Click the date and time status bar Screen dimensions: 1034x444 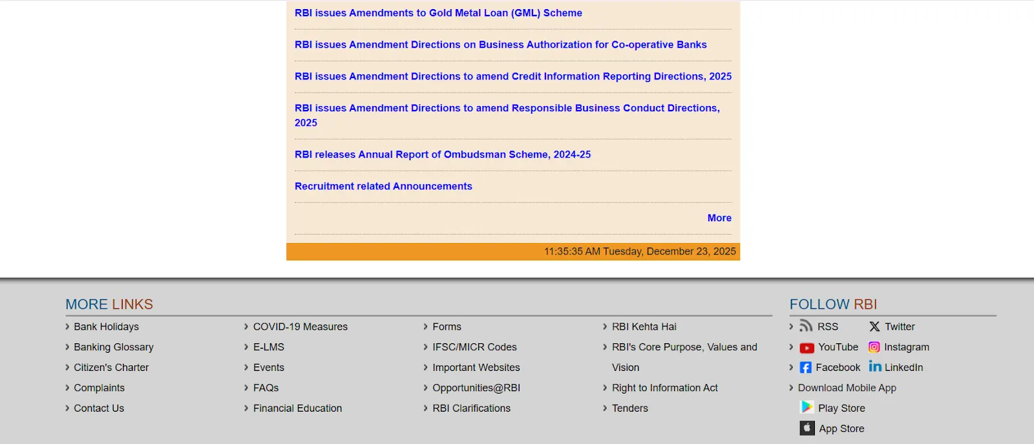[x=513, y=251]
